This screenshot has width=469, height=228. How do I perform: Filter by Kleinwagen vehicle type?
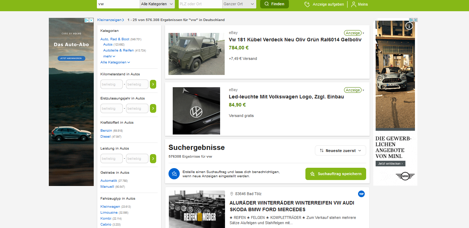[x=110, y=206]
